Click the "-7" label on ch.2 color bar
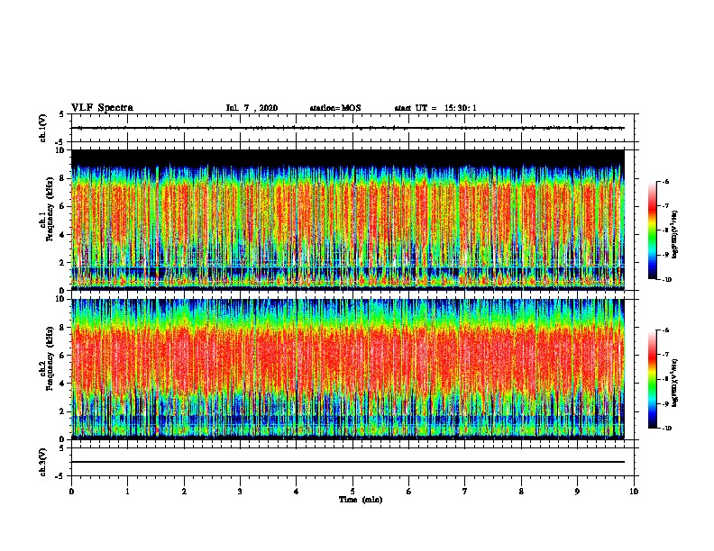Viewport: 714px width, 551px height. coord(665,355)
